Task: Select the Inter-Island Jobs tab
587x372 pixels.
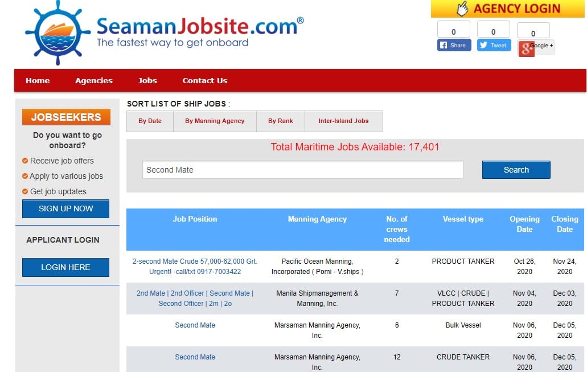Action: 344,121
